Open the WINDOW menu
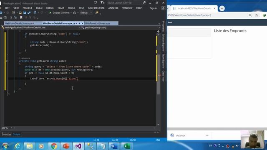 click(x=127, y=8)
